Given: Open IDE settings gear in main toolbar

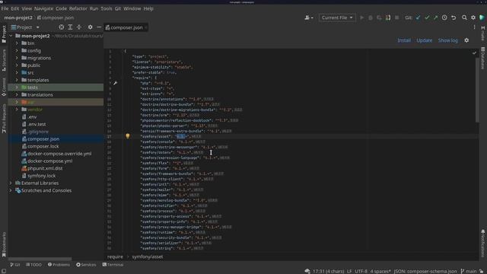Looking at the screenshot, I should 473,18.
